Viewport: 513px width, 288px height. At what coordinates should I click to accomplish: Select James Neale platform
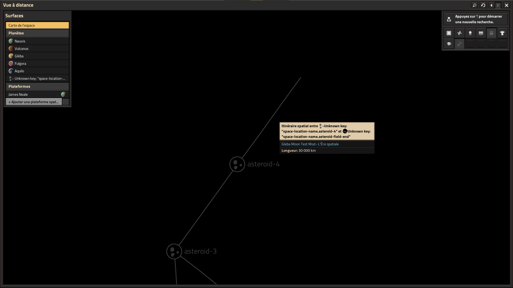tap(37, 94)
